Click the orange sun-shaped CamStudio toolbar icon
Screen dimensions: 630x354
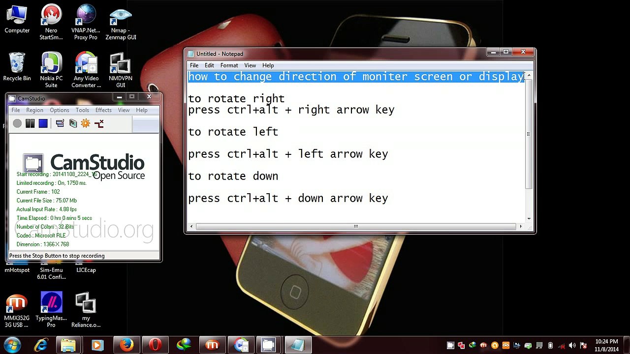coord(86,123)
